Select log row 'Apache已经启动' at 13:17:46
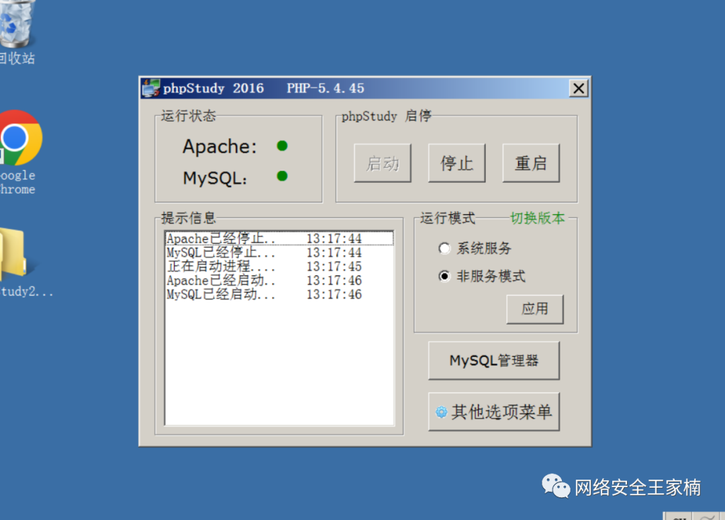725x520 pixels. click(279, 280)
